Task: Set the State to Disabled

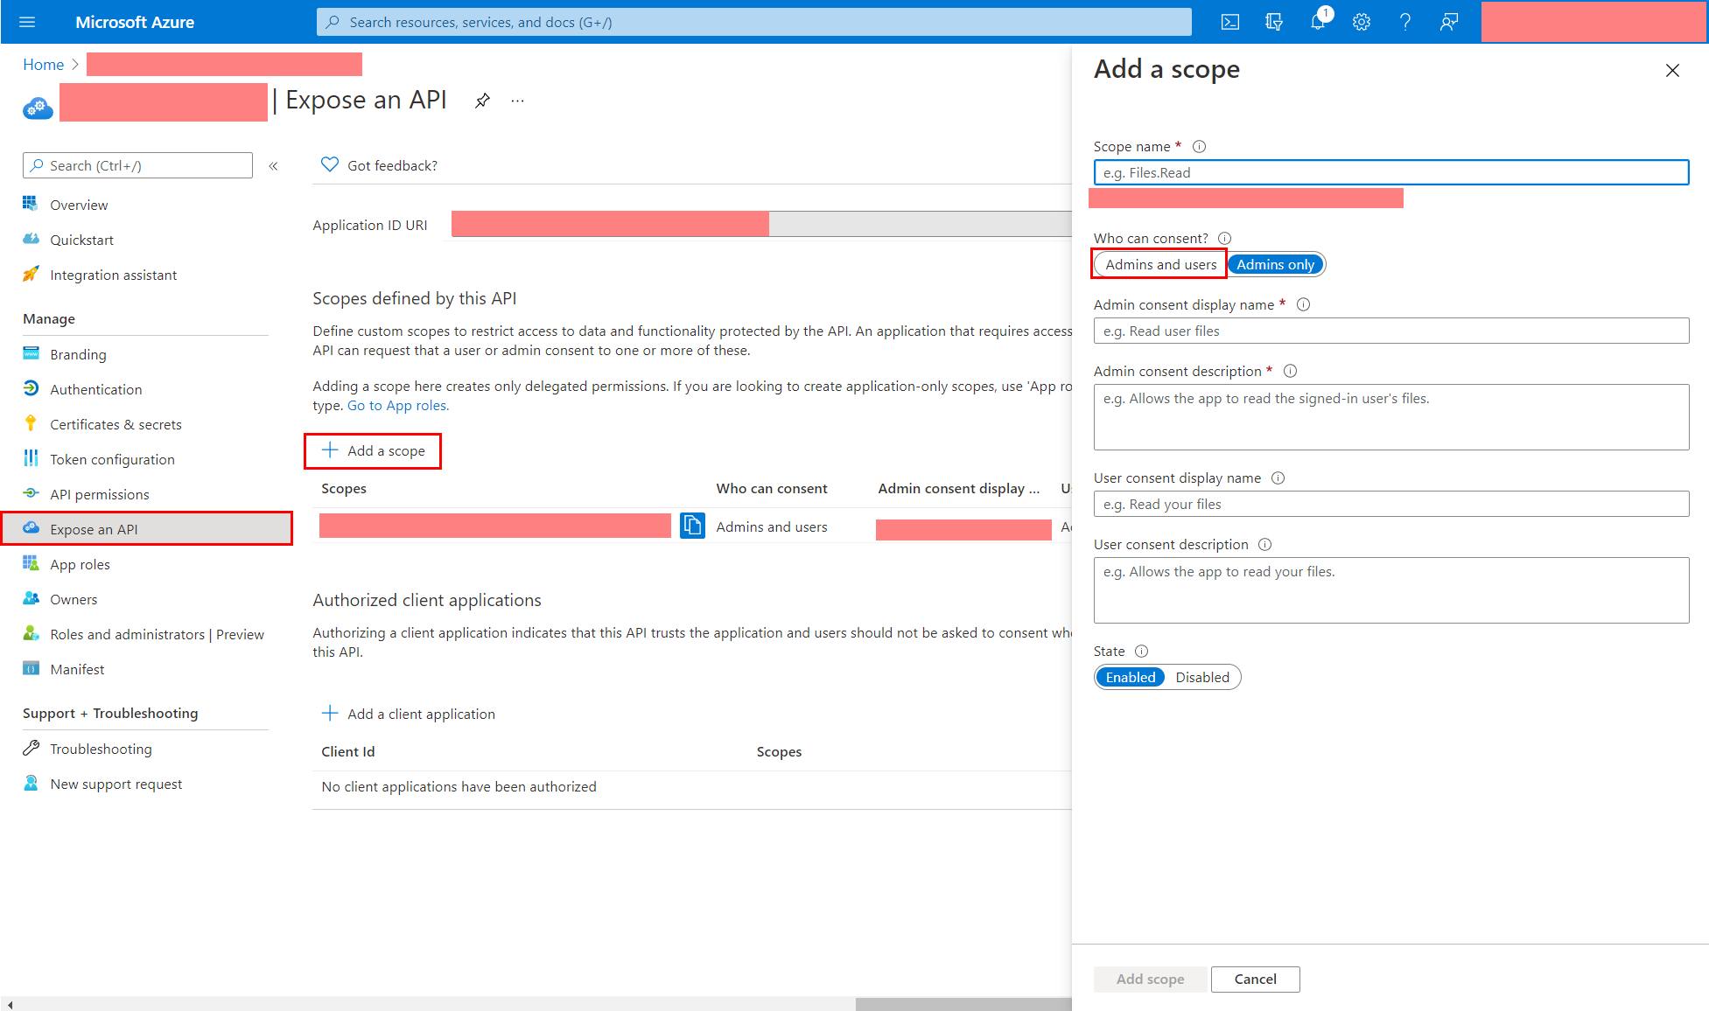Action: coord(1201,677)
